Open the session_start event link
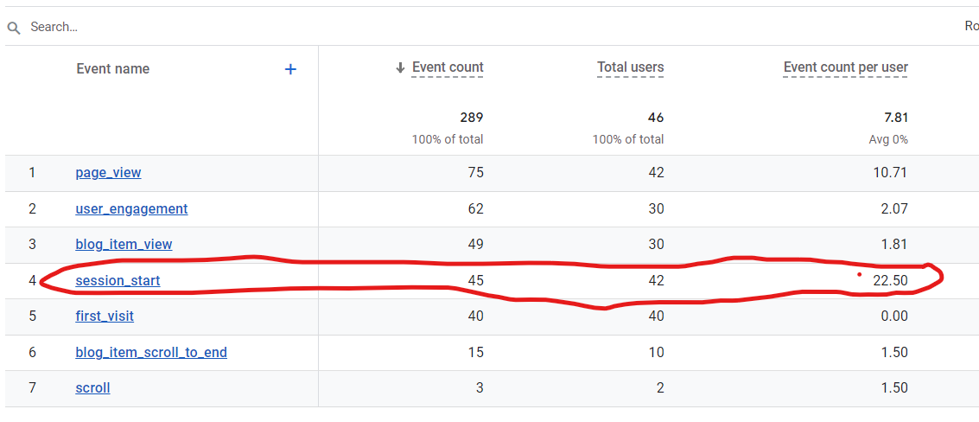The image size is (979, 422). [118, 280]
